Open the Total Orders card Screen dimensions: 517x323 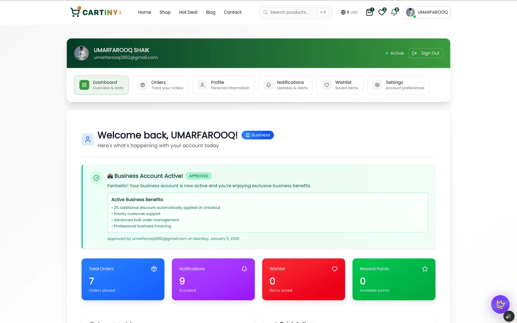123,279
